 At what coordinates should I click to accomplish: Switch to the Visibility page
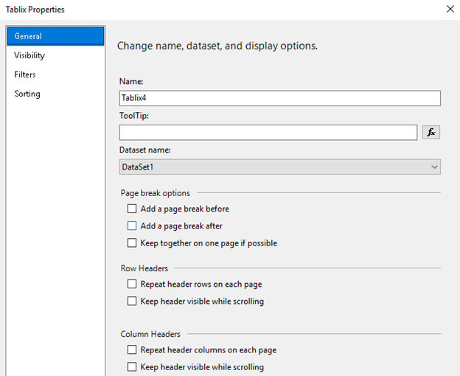click(x=55, y=55)
